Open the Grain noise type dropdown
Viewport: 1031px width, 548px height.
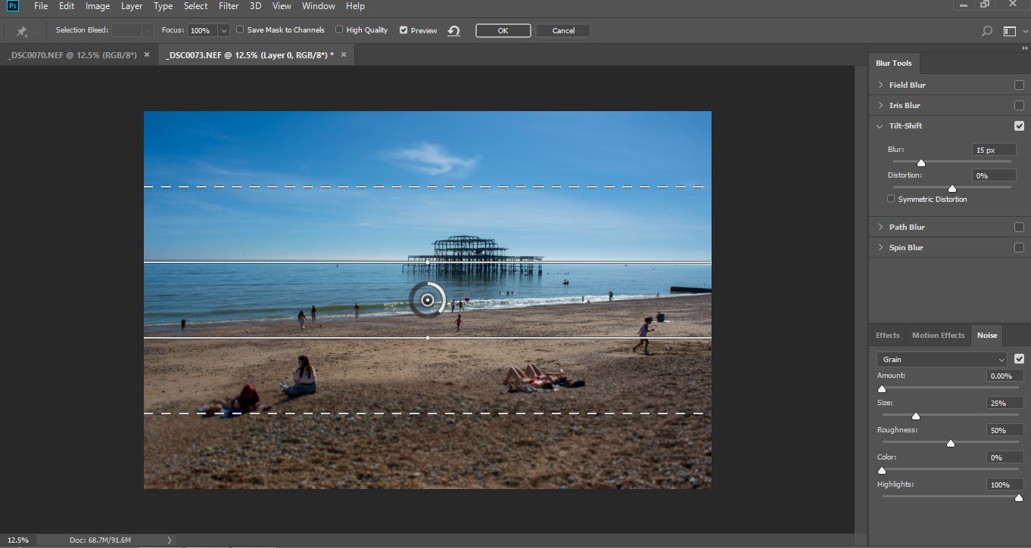(x=942, y=360)
